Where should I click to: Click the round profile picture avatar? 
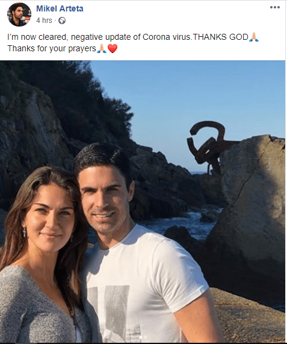[19, 14]
